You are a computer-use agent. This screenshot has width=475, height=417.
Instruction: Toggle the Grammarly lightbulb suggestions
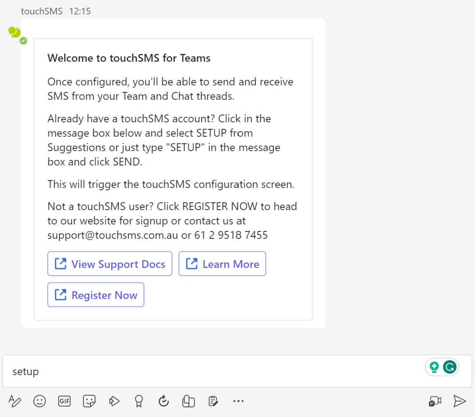[x=435, y=366]
